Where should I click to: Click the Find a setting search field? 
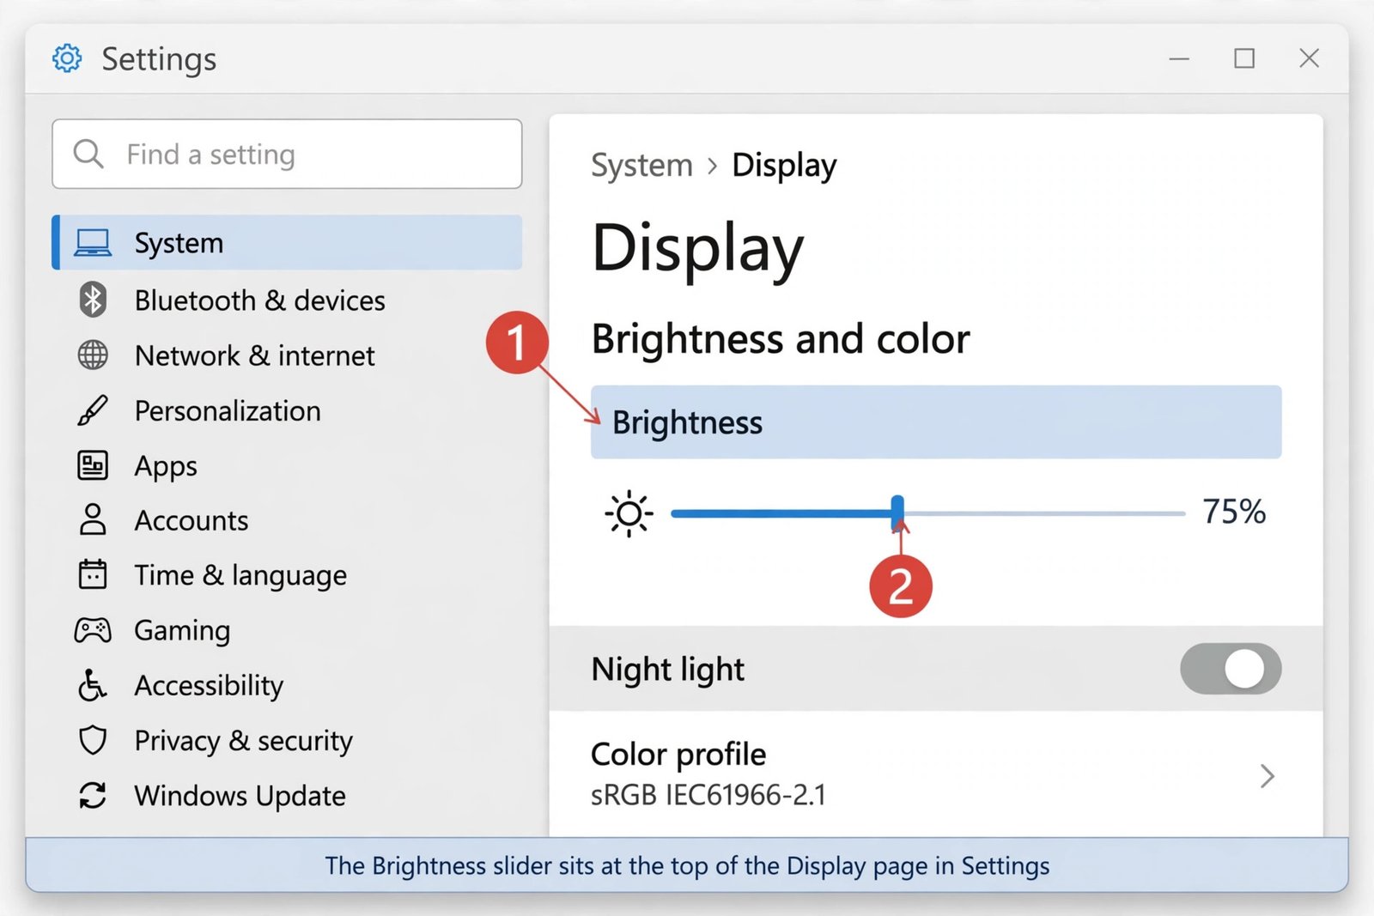(x=287, y=155)
